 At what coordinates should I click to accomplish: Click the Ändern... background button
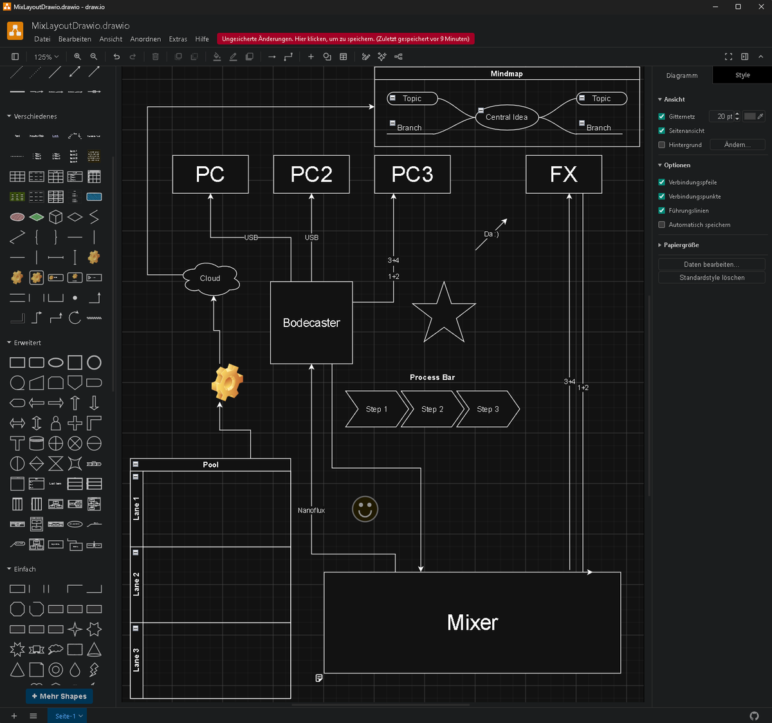(737, 145)
